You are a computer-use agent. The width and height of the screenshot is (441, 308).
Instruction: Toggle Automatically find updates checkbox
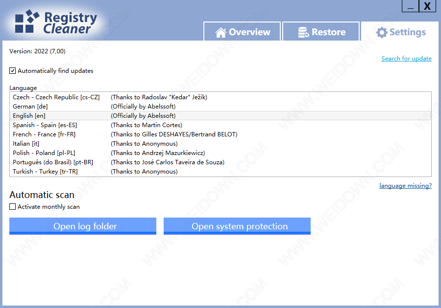click(x=12, y=71)
